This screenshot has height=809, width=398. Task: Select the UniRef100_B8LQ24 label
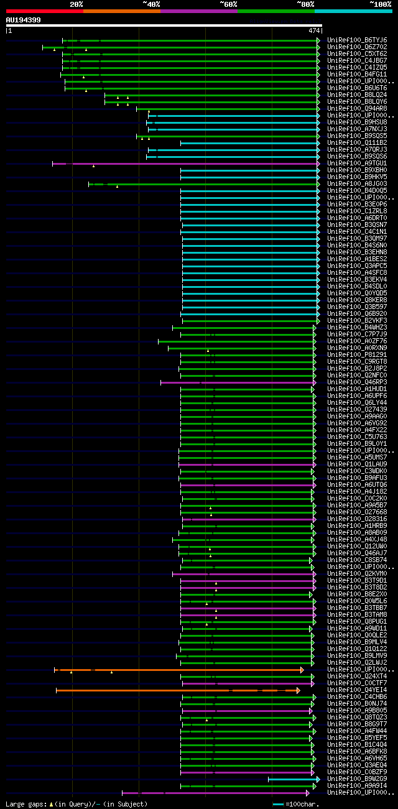(x=357, y=95)
